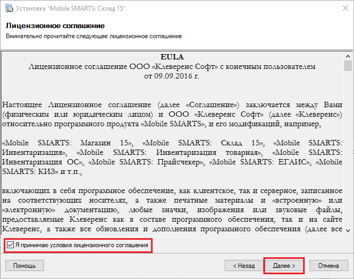This screenshot has width=354, height=279.
Task: Click the window title 'Установка "Mobile SMARTS: Склад 15"'
Action: click(70, 8)
